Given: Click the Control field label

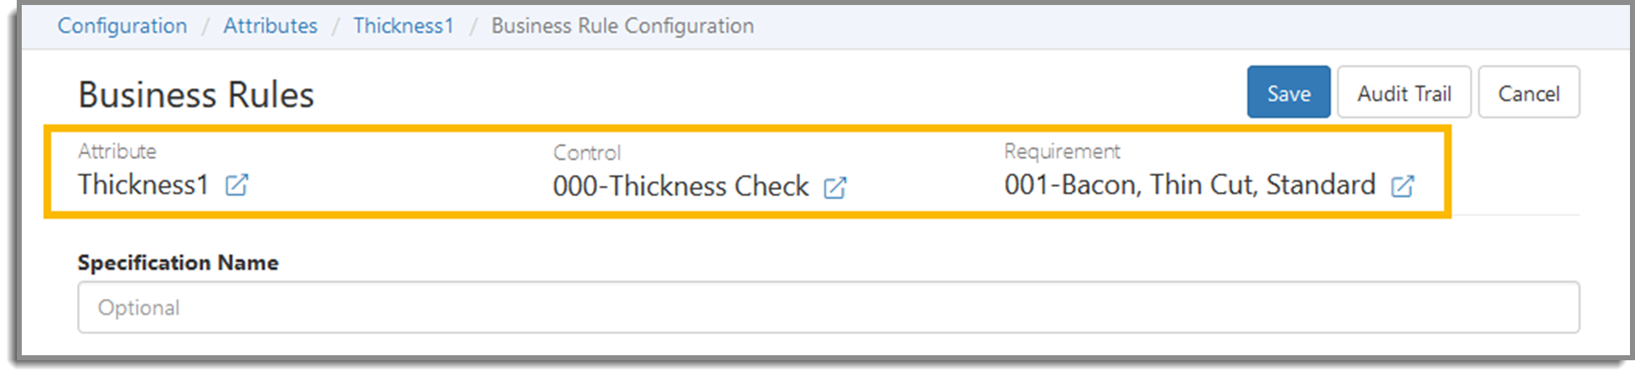Looking at the screenshot, I should (587, 152).
